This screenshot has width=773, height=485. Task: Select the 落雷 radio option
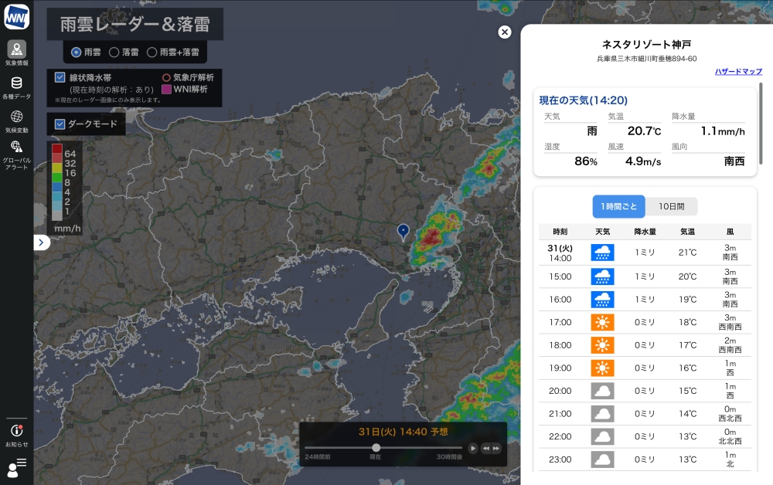114,53
